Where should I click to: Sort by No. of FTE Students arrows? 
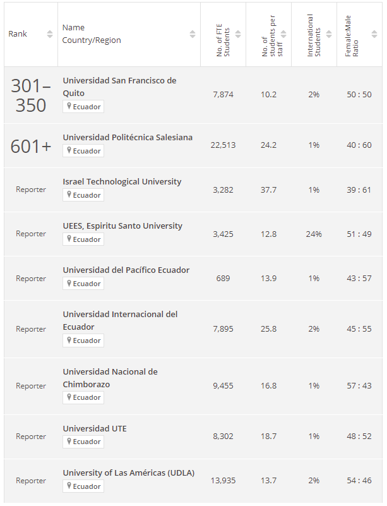(x=238, y=34)
